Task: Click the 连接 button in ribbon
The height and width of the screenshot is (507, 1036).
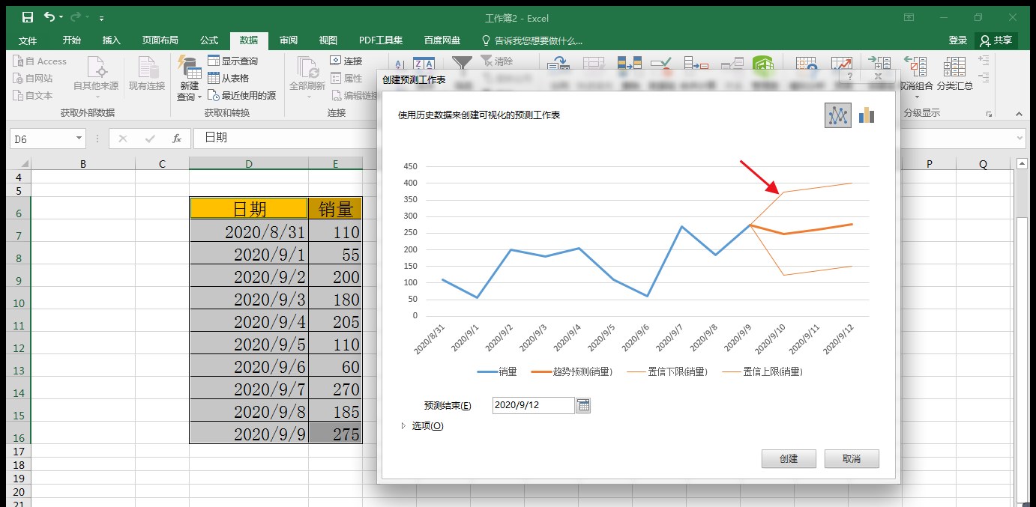Action: pyautogui.click(x=346, y=61)
